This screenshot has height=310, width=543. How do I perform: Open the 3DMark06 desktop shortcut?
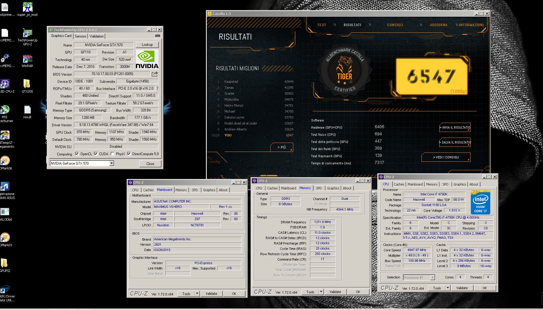point(5,163)
